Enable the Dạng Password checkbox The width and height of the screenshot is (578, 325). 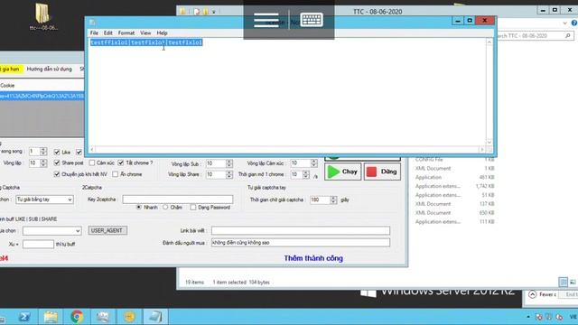pyautogui.click(x=192, y=207)
